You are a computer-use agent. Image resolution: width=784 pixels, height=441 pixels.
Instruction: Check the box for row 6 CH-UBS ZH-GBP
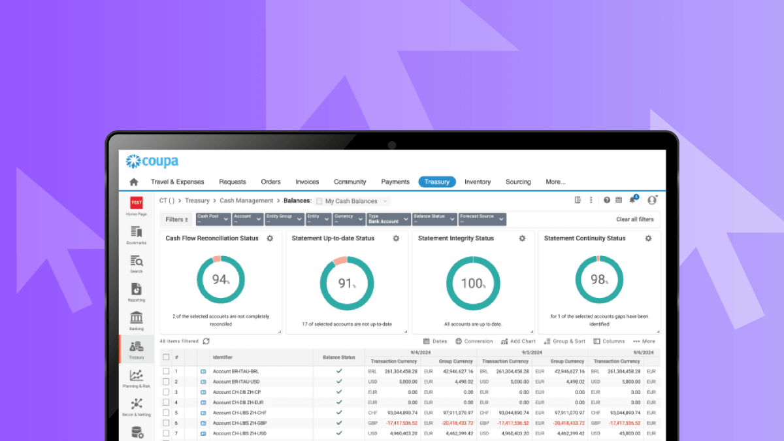click(x=166, y=423)
